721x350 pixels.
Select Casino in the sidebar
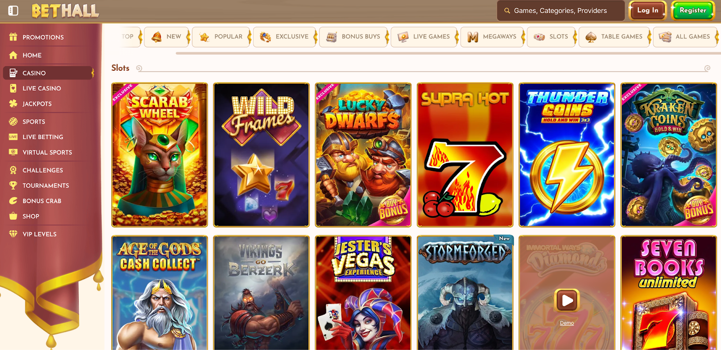click(x=48, y=73)
